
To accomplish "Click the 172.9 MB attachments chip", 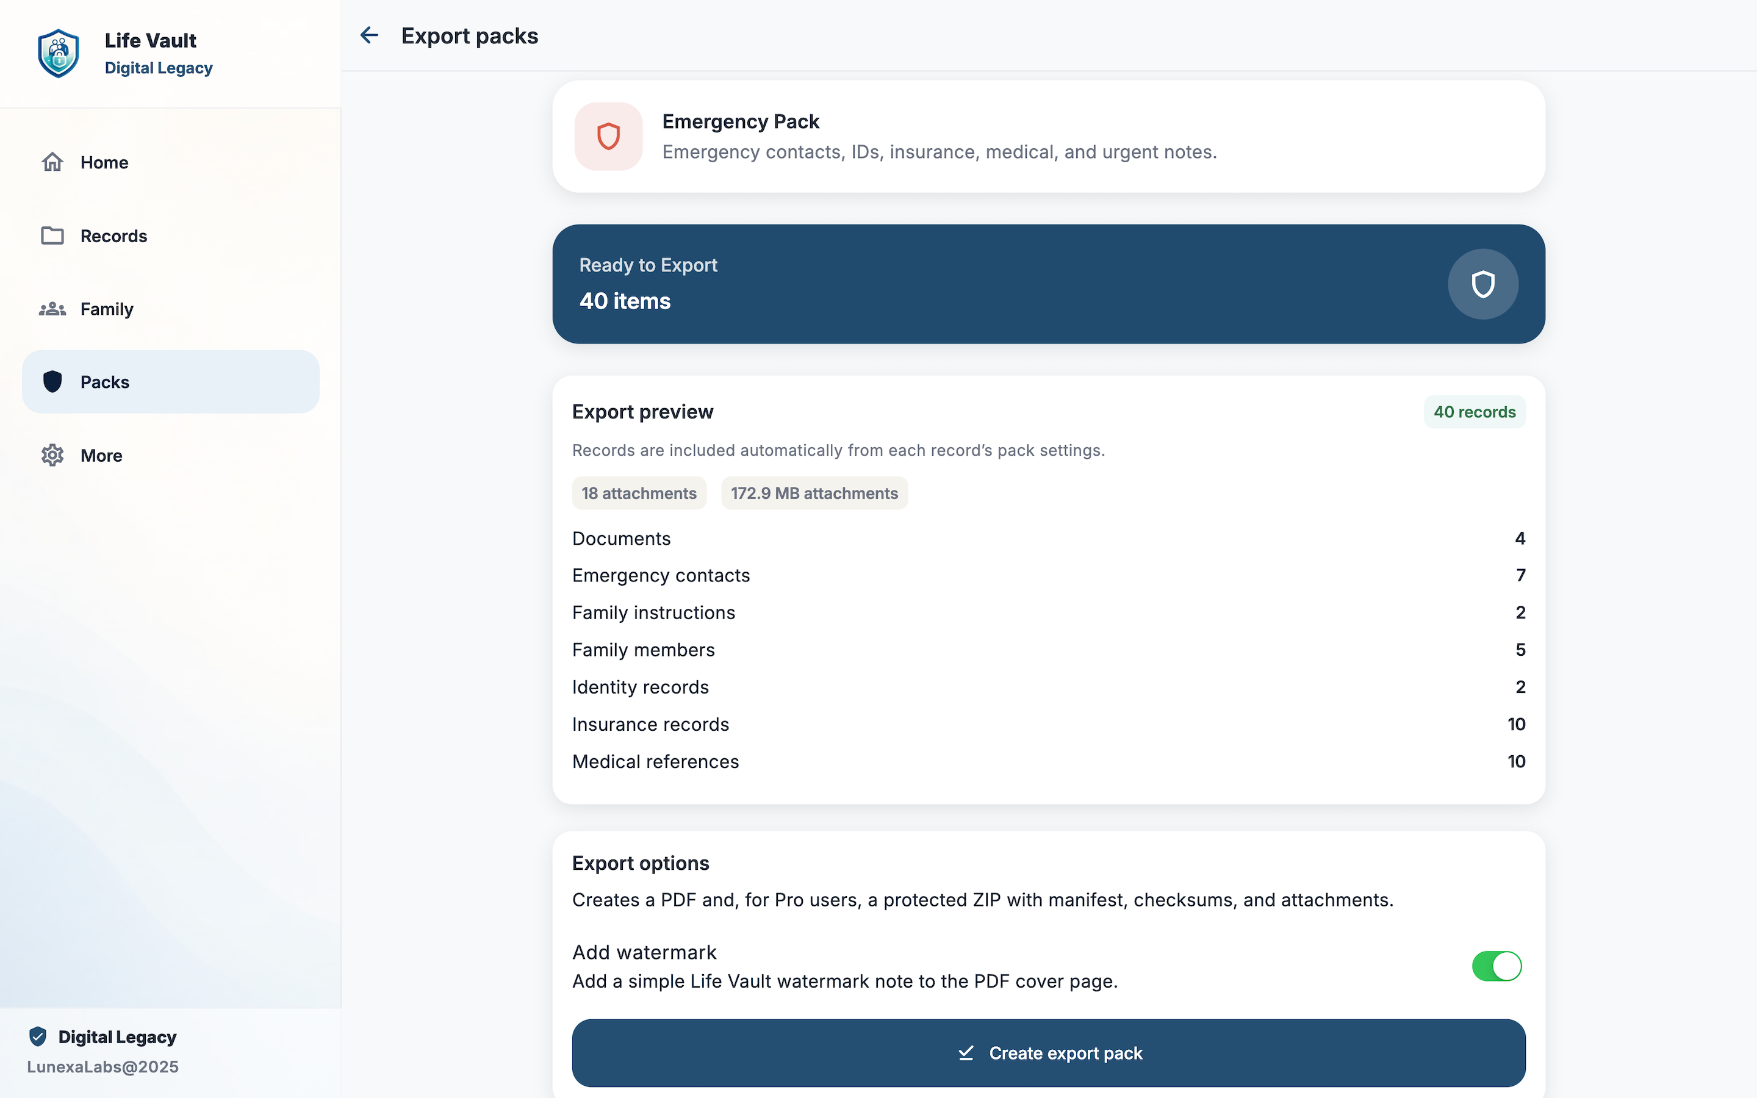I will (x=814, y=493).
